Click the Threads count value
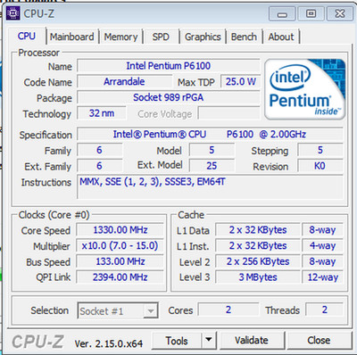The height and width of the screenshot is (355, 357). 324,310
